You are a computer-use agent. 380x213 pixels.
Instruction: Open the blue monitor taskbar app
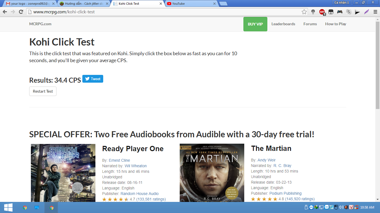pyautogui.click(x=37, y=207)
